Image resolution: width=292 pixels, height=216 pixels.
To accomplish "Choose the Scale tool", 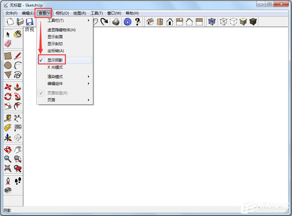I will tap(8, 106).
